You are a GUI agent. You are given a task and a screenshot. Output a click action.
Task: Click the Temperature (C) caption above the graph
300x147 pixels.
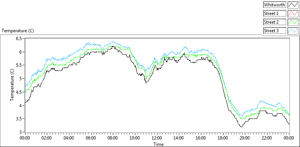pyautogui.click(x=18, y=31)
